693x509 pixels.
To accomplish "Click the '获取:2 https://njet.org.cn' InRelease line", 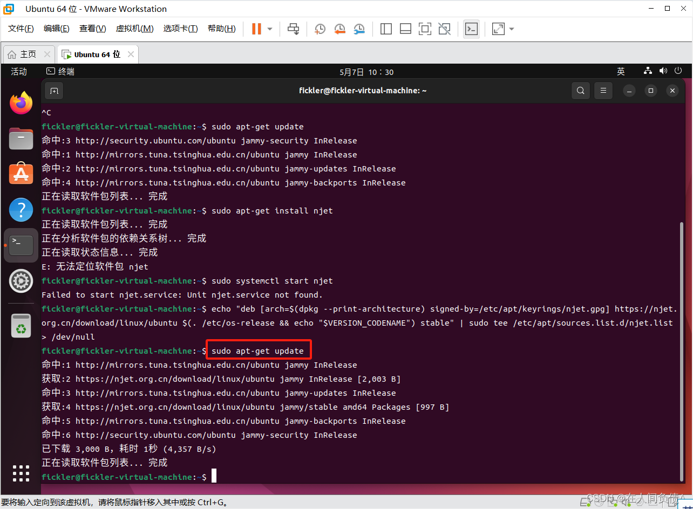I will pyautogui.click(x=221, y=379).
